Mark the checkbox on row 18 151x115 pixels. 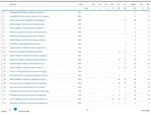(2, 79)
